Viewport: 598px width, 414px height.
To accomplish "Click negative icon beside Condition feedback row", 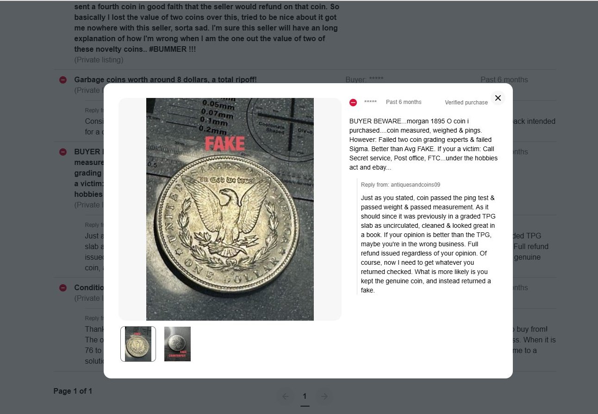I will [x=63, y=288].
